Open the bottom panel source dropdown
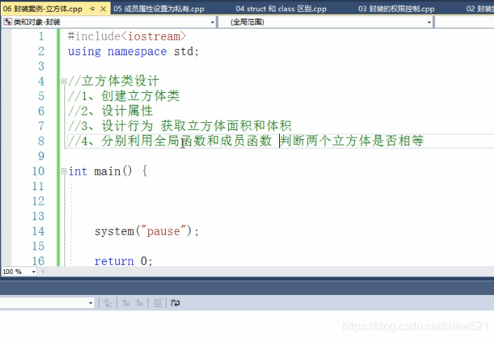The height and width of the screenshot is (339, 494). 90,303
